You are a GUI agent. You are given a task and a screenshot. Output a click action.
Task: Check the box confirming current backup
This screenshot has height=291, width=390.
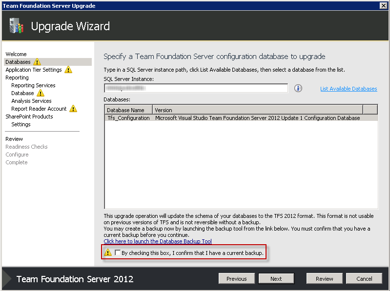tap(118, 253)
